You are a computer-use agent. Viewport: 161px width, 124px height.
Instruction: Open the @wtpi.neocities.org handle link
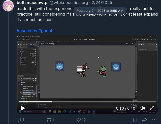click(69, 3)
